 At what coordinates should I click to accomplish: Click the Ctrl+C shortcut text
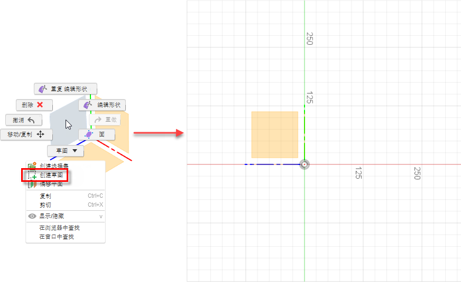click(95, 196)
